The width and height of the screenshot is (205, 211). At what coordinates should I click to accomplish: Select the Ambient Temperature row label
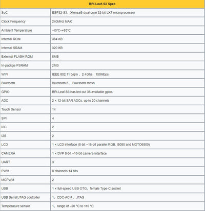25,30
